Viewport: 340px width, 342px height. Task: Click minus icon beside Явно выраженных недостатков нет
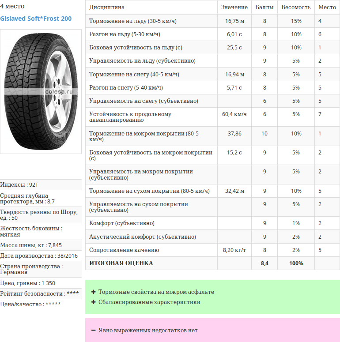tap(93, 331)
